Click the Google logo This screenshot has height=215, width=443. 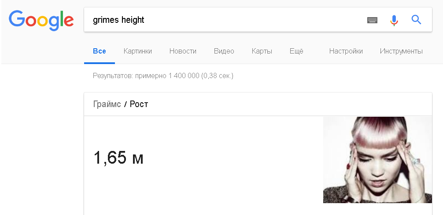[x=41, y=20]
